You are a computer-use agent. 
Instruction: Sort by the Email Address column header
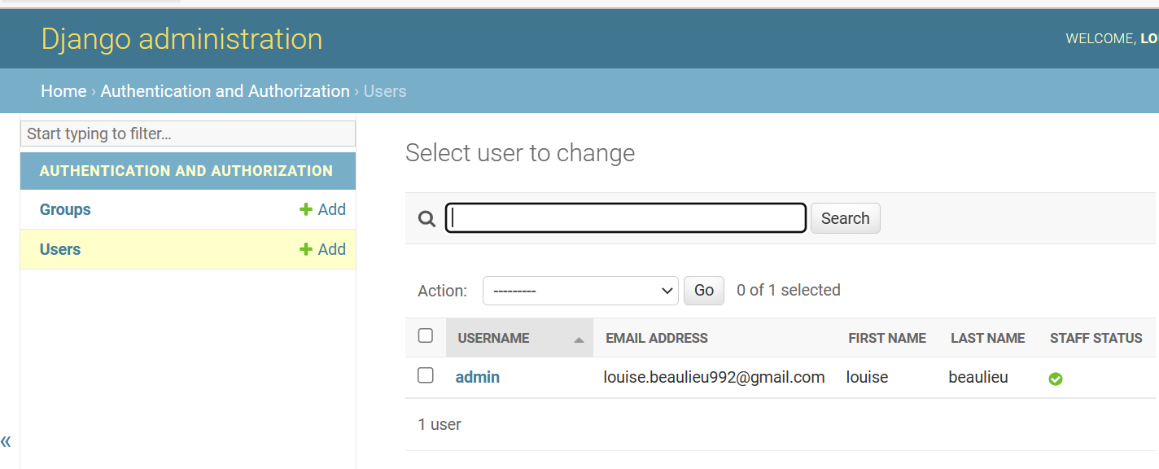tap(657, 338)
